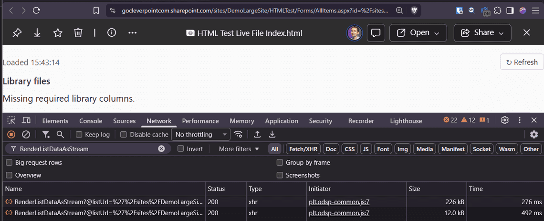Enable the Screenshots checkbox
This screenshot has width=544, height=221.
pyautogui.click(x=280, y=175)
